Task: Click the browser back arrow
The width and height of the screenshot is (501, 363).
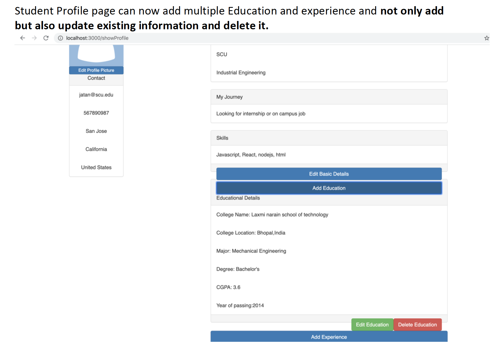Action: coord(23,38)
